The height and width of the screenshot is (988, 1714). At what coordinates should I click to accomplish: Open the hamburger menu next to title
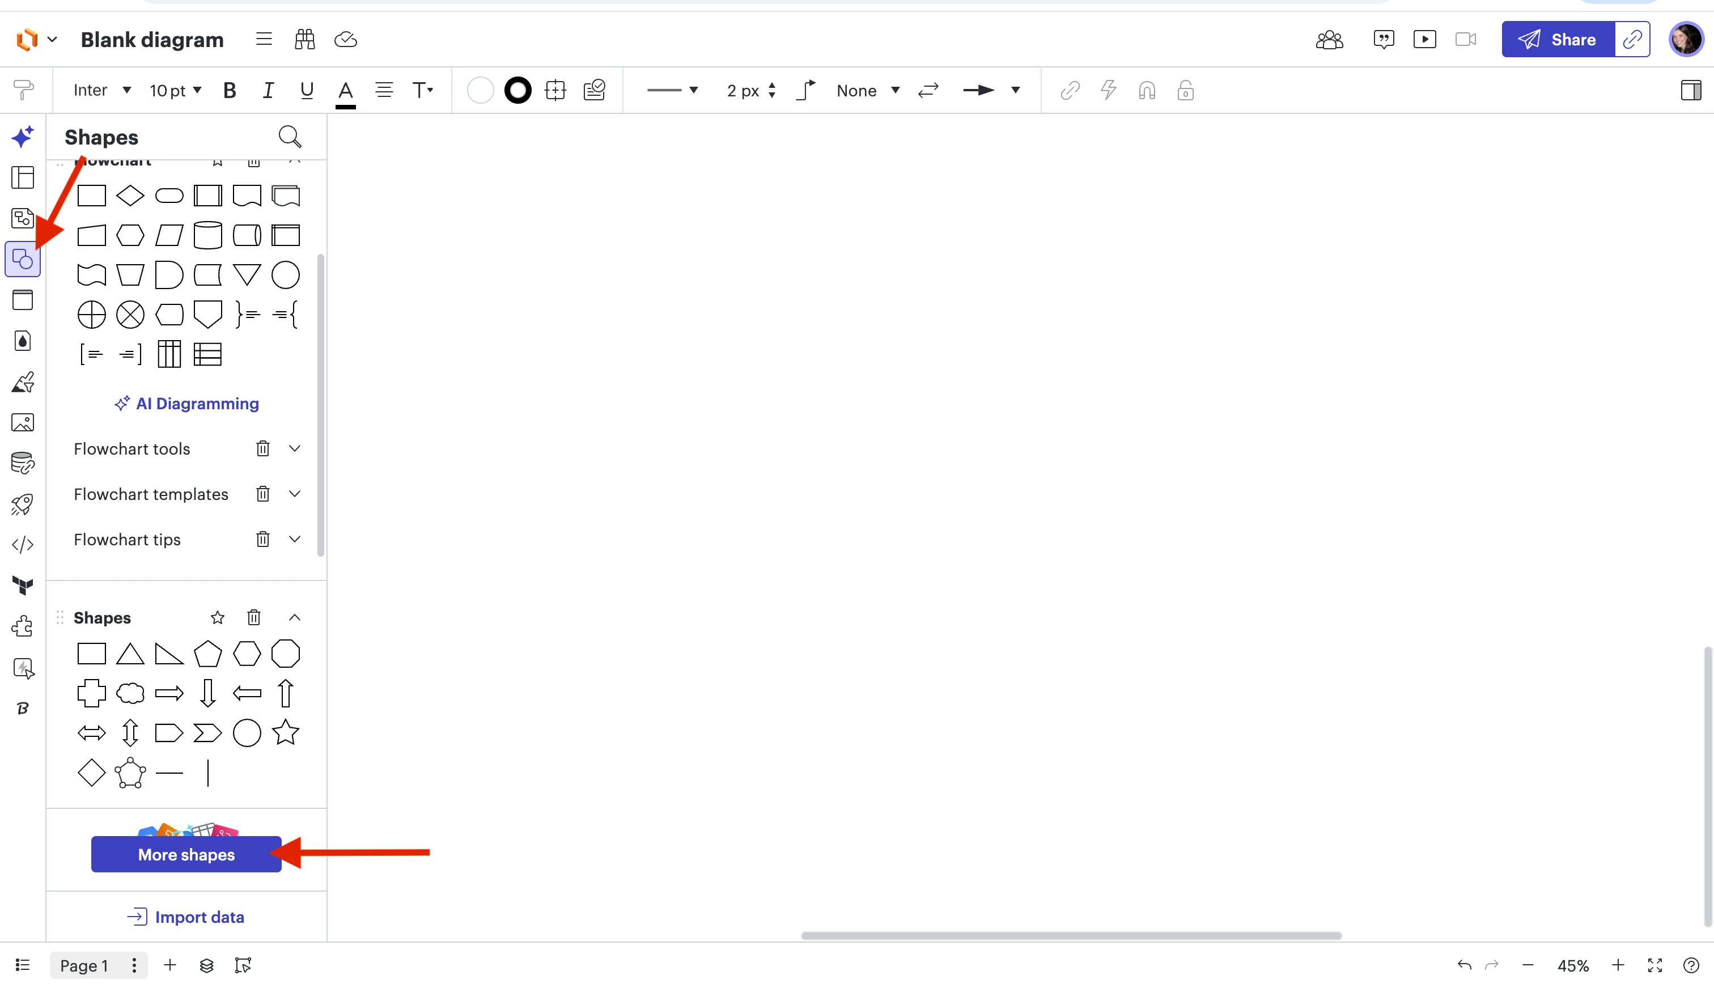[264, 39]
